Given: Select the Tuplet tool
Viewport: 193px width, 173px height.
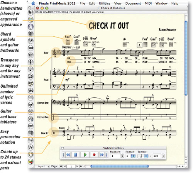Looking at the screenshot, I should tap(30, 90).
